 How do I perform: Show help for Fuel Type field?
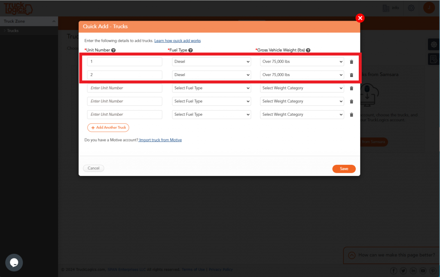(190, 50)
